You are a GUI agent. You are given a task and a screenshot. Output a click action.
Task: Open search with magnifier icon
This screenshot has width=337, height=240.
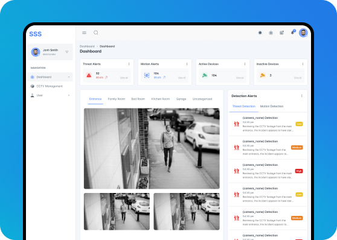(96, 33)
